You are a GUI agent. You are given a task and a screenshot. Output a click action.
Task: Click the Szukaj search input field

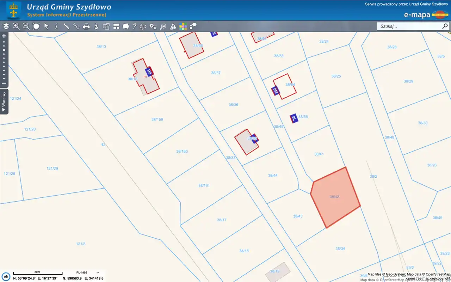tap(409, 26)
